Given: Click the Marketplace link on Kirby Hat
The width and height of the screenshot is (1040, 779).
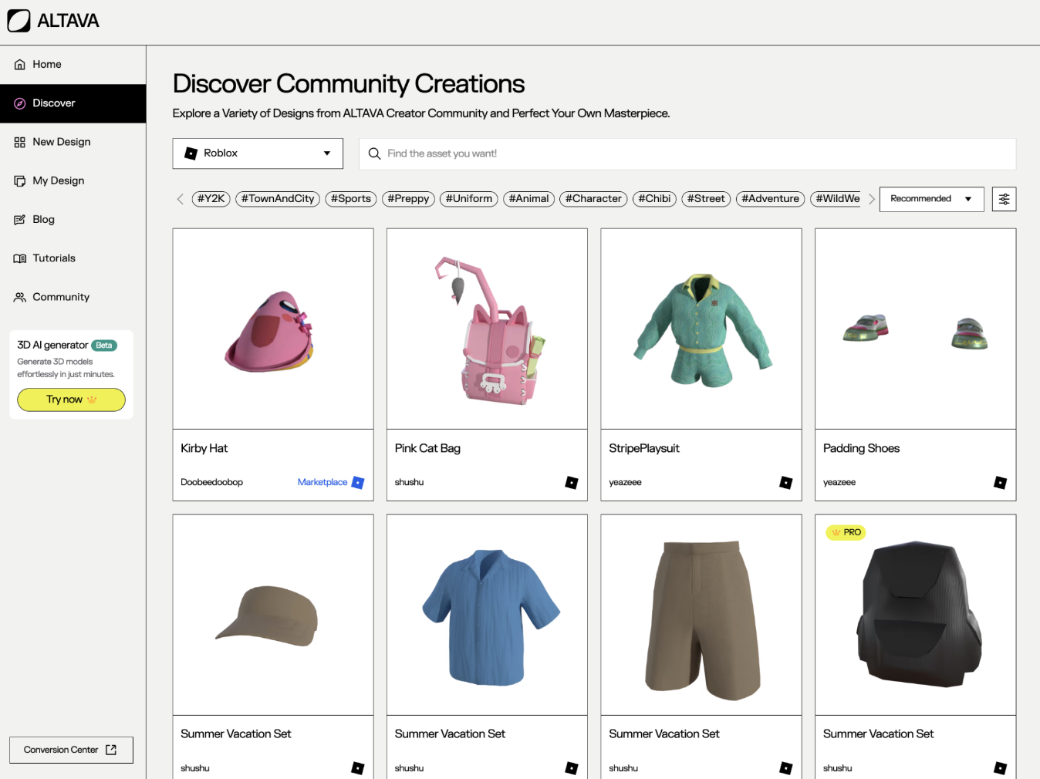Looking at the screenshot, I should tap(322, 483).
